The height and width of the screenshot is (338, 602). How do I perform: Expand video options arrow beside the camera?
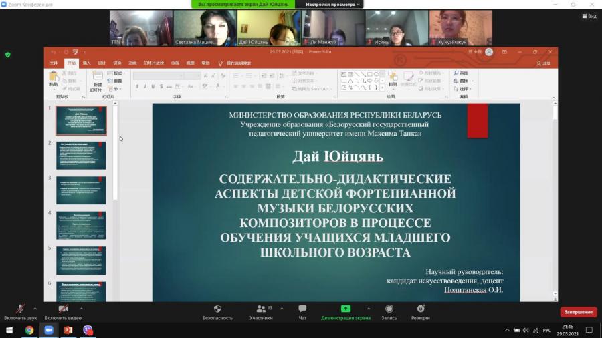pyautogui.click(x=82, y=308)
